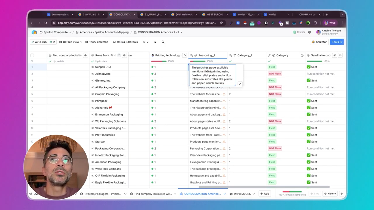Open Americas - Epsilon Accounts Mapping breadcrumb
The height and width of the screenshot is (210, 374).
pyautogui.click(x=102, y=32)
